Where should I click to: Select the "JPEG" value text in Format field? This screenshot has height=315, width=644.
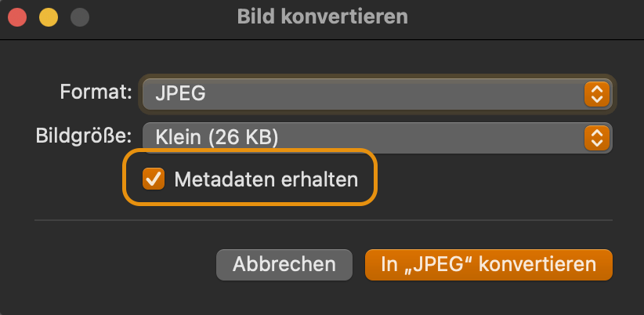coord(180,95)
